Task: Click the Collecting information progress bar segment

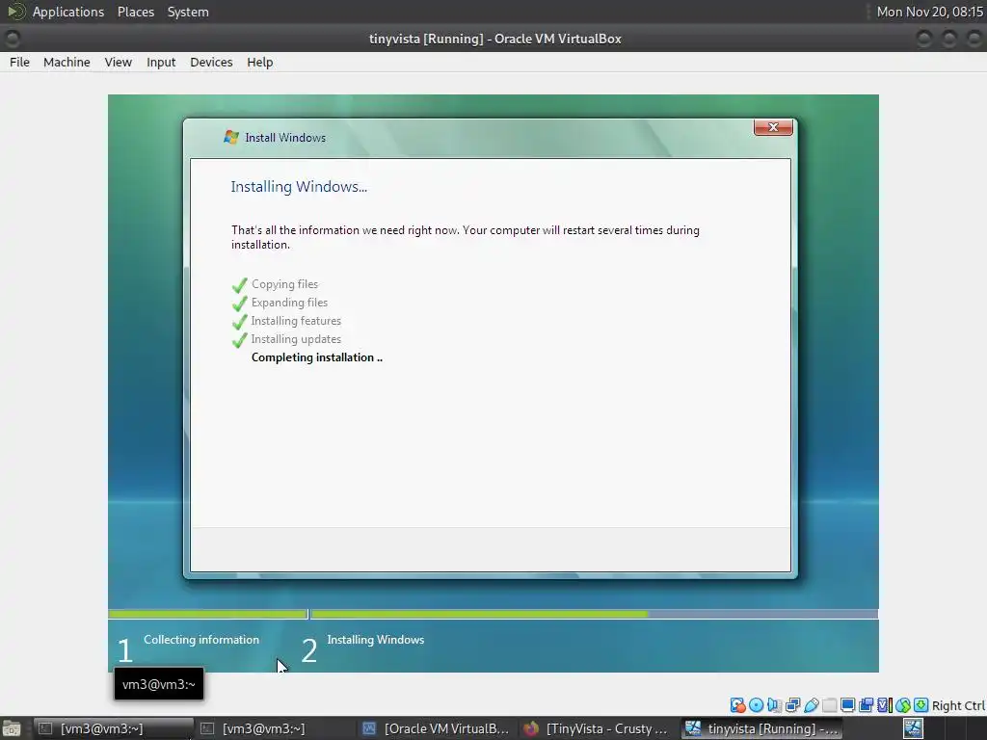Action: point(207,614)
